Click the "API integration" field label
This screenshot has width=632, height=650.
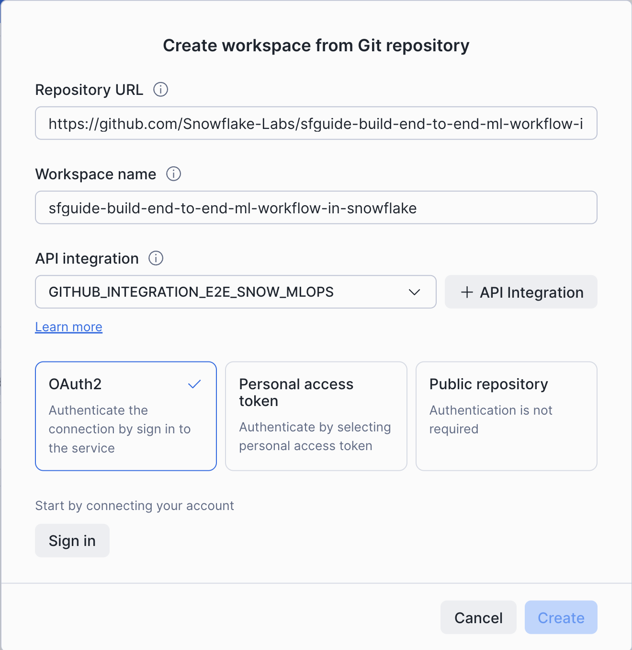(87, 259)
